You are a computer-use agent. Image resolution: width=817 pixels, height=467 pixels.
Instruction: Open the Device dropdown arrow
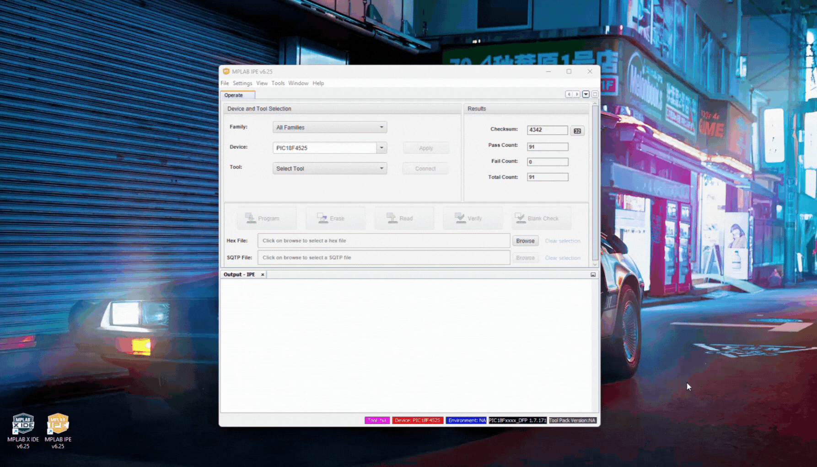(382, 148)
